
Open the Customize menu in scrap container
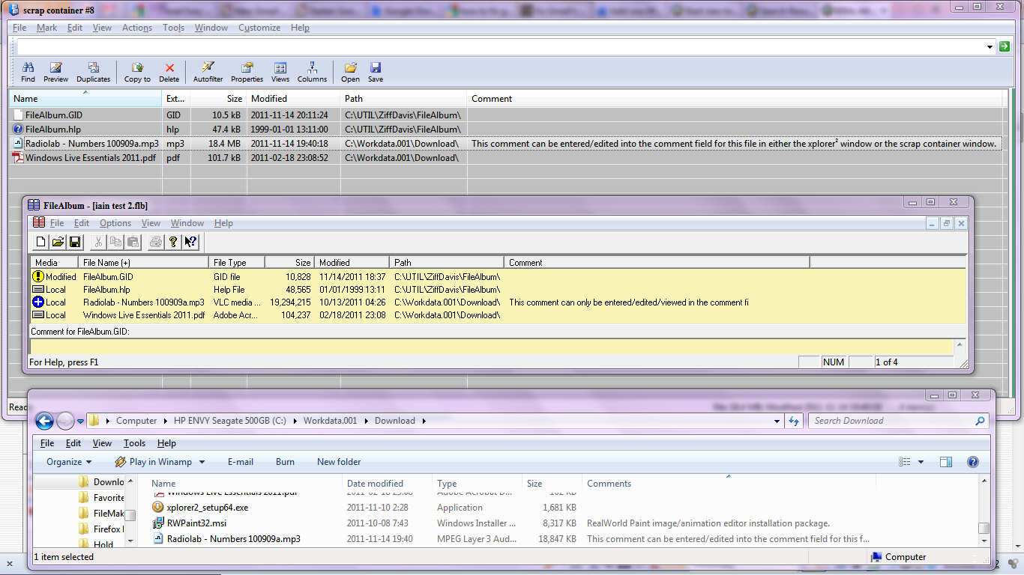259,28
